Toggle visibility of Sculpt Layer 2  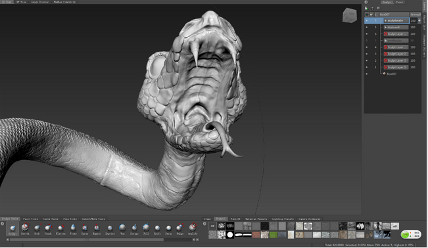pyautogui.click(x=367, y=54)
